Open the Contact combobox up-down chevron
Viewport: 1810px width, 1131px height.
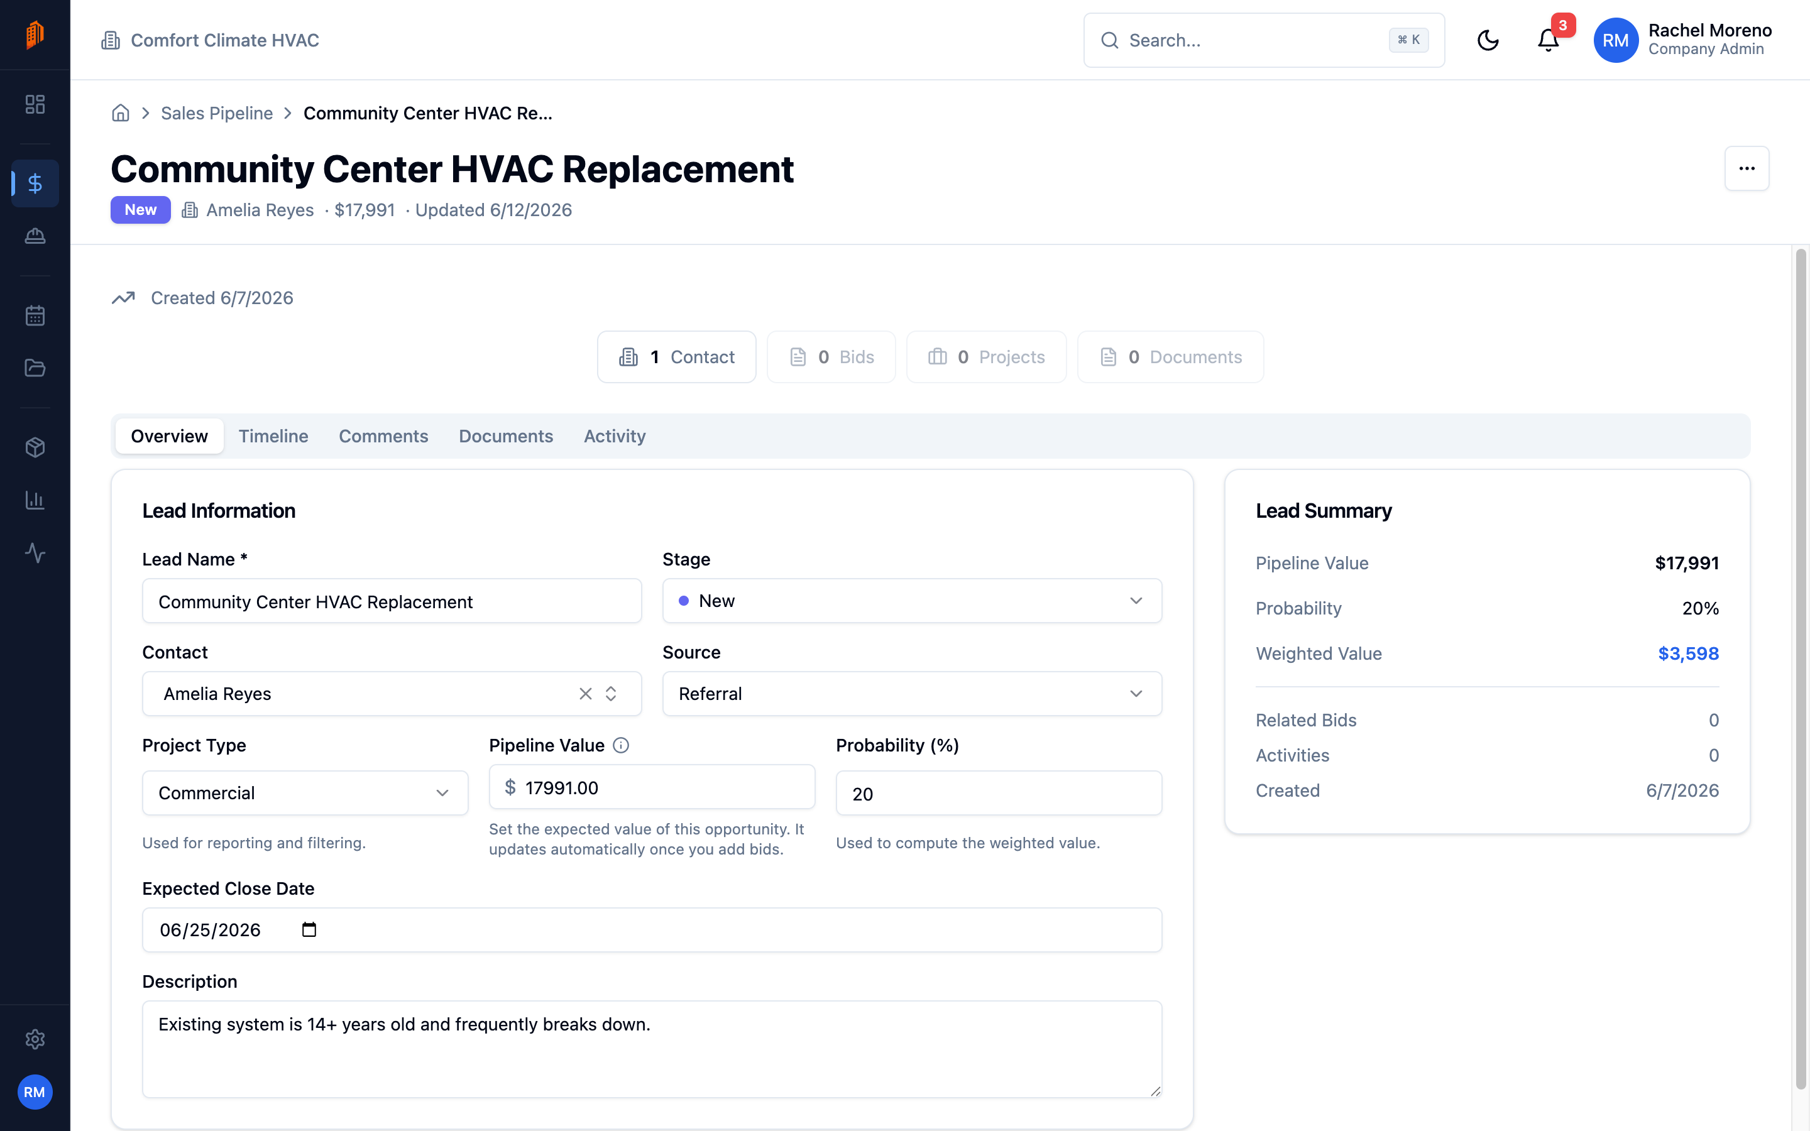(611, 694)
